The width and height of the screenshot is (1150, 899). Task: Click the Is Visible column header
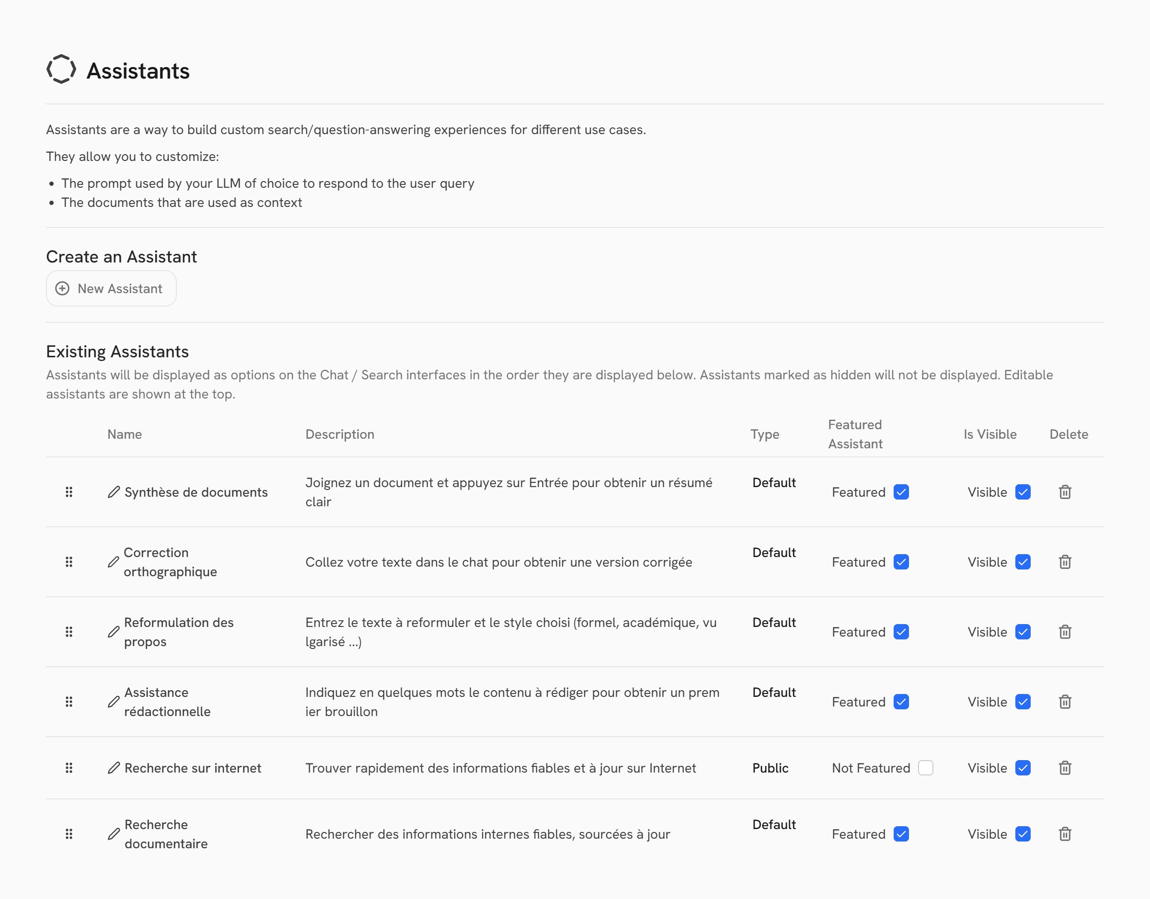(990, 434)
